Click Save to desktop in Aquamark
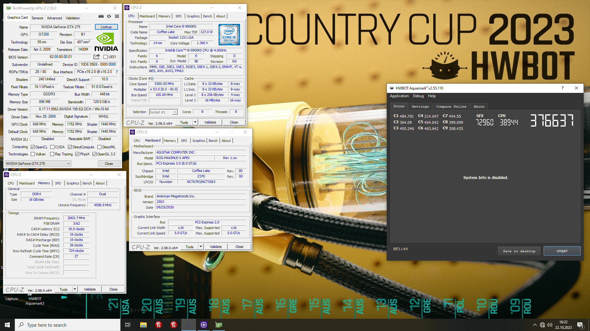The height and width of the screenshot is (331, 590). tap(519, 251)
